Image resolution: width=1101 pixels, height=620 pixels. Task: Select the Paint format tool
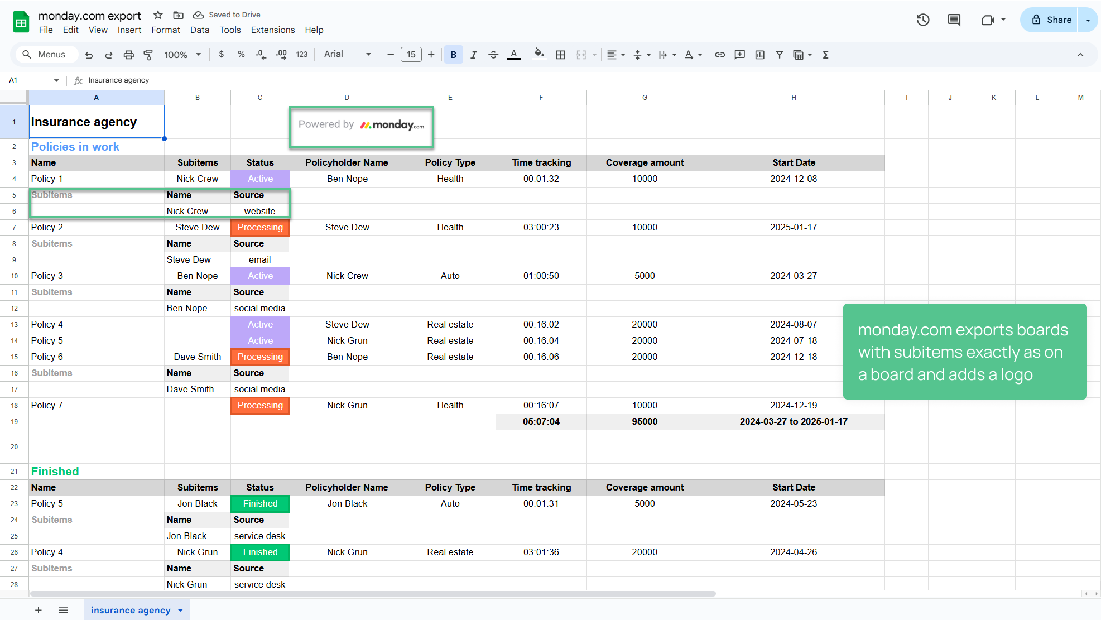point(148,55)
